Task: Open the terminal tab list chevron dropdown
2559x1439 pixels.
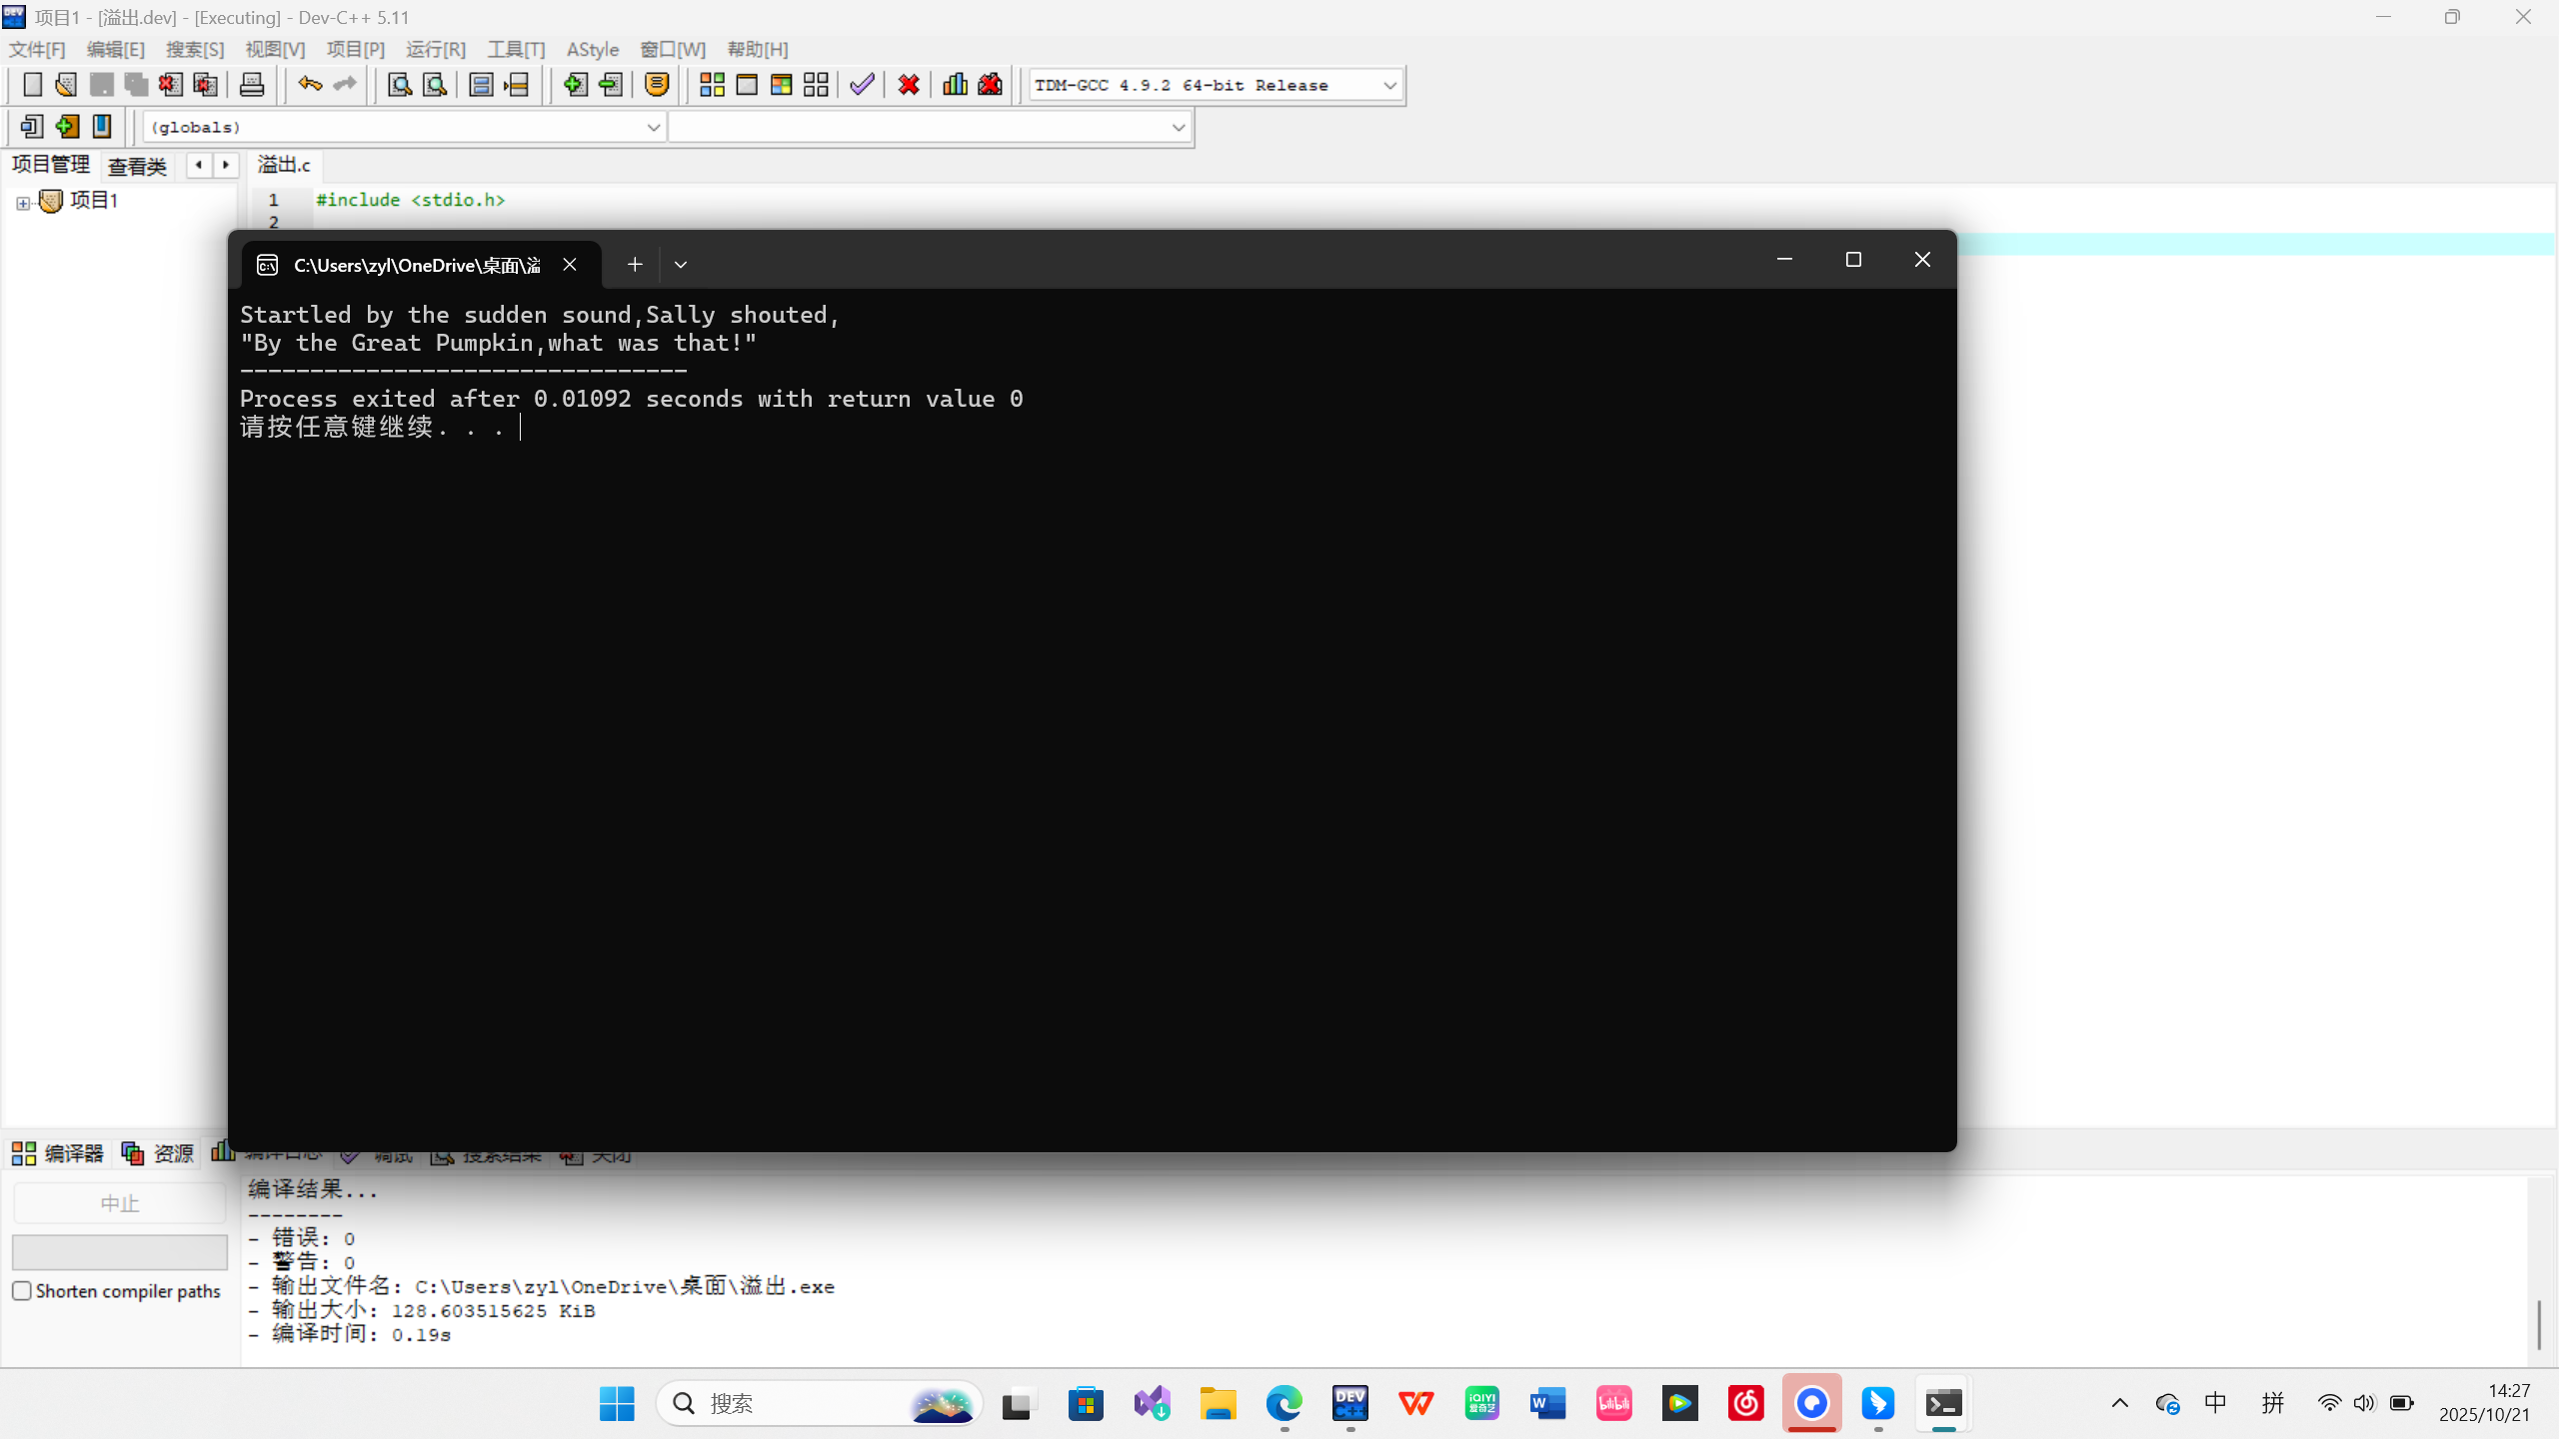Action: tap(681, 265)
